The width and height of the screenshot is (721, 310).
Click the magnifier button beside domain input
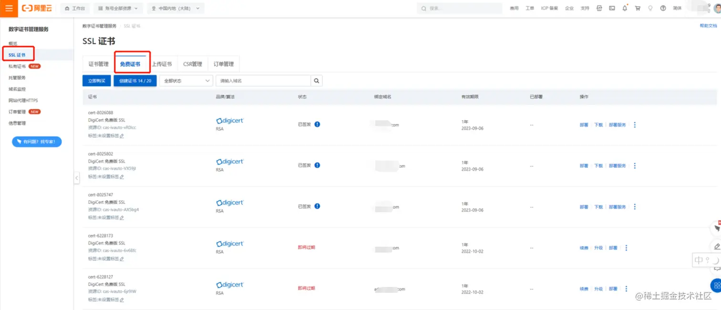tap(317, 81)
